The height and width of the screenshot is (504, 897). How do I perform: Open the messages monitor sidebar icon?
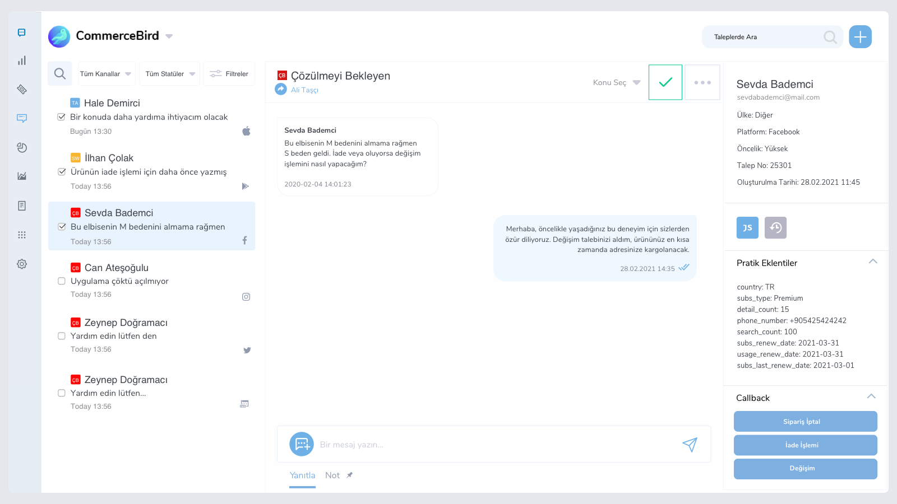click(x=22, y=118)
